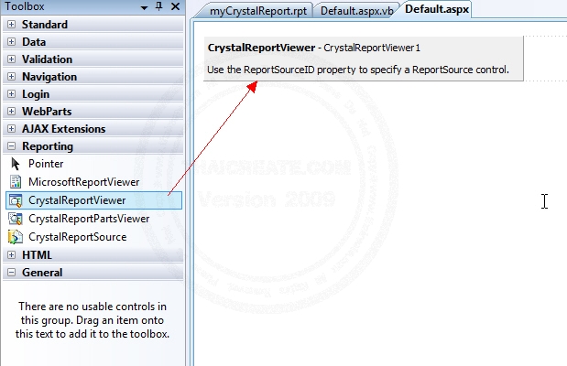Click the General group header label
This screenshot has height=366, width=567.
pos(42,272)
